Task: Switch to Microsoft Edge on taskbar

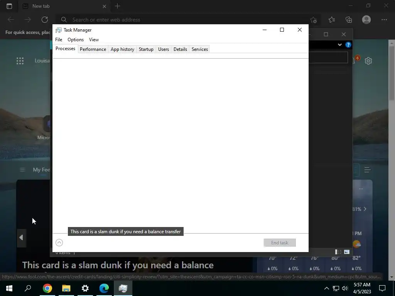Action: pos(104,288)
